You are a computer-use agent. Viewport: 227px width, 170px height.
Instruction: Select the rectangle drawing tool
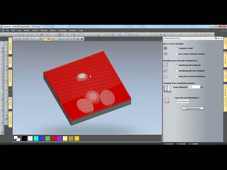point(2,73)
